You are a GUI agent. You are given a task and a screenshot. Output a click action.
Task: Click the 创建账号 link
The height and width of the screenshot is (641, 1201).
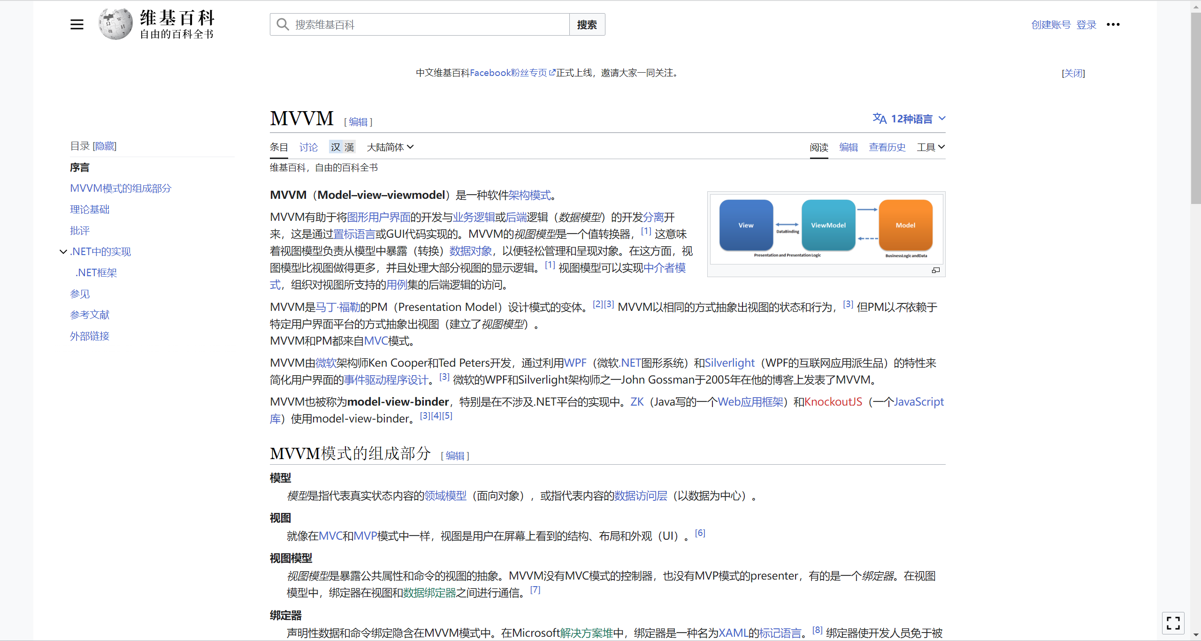point(1050,24)
